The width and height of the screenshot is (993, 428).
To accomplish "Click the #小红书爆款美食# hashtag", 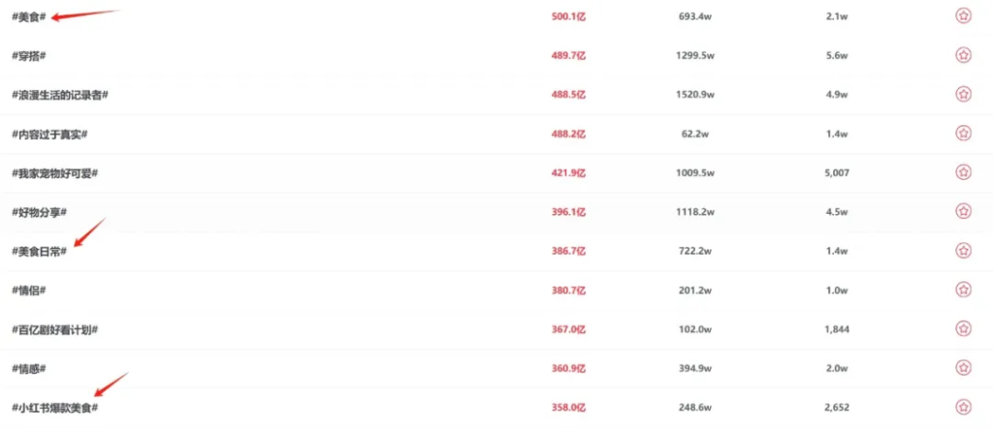I will click(54, 408).
